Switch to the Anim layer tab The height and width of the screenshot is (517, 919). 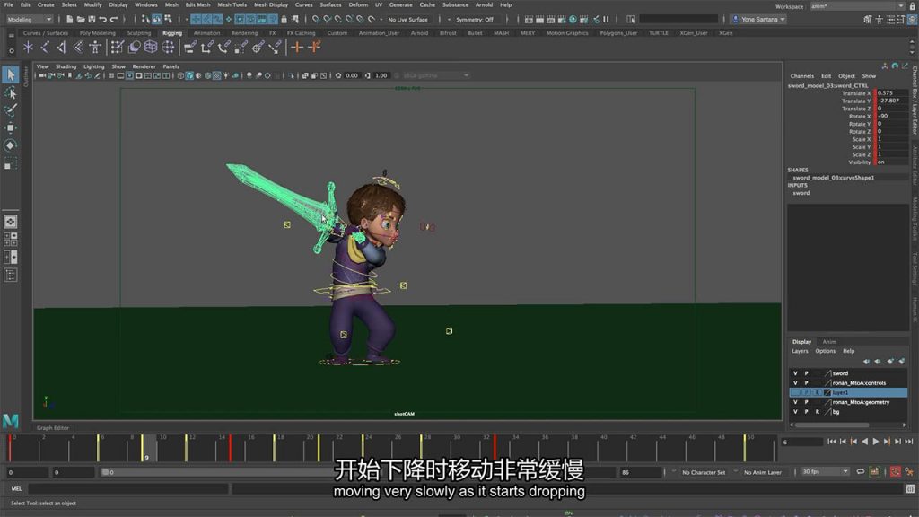click(828, 342)
